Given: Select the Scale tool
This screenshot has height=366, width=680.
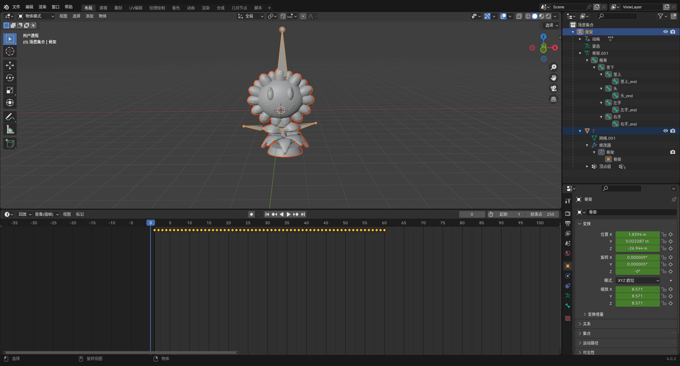Looking at the screenshot, I should tap(10, 90).
